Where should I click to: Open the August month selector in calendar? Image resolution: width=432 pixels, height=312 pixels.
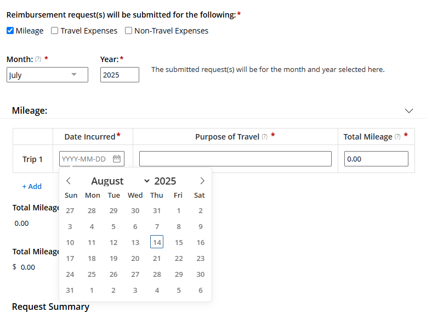tap(120, 181)
